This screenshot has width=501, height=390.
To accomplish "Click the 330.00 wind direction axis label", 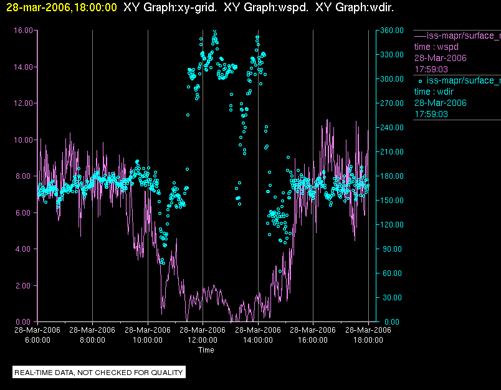I will point(392,55).
